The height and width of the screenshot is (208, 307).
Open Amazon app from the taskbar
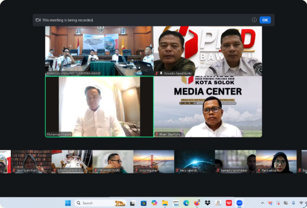point(218,203)
